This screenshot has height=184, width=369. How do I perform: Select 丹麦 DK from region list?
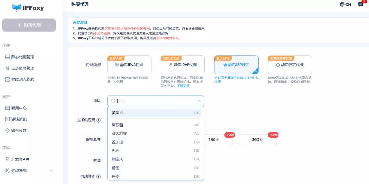pyautogui.click(x=155, y=177)
